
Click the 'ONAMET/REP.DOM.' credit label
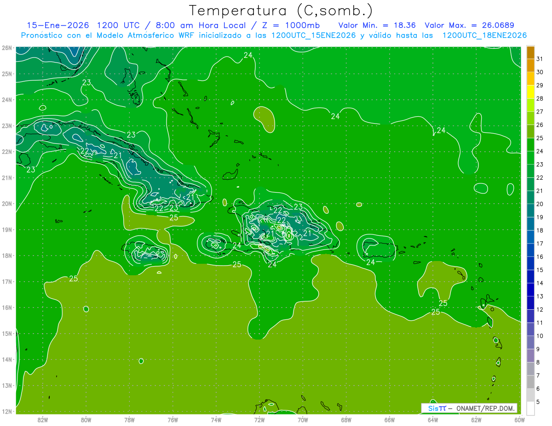click(485, 408)
